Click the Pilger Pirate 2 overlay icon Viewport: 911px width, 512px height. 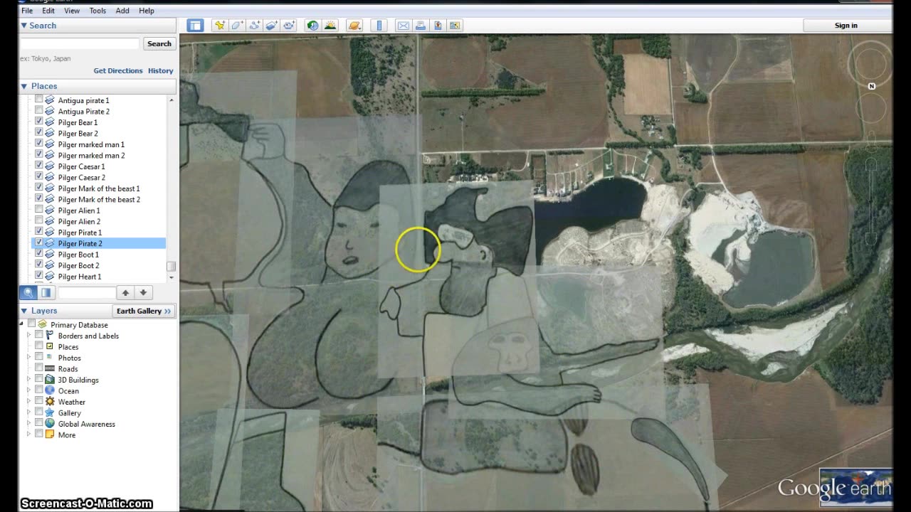click(50, 243)
